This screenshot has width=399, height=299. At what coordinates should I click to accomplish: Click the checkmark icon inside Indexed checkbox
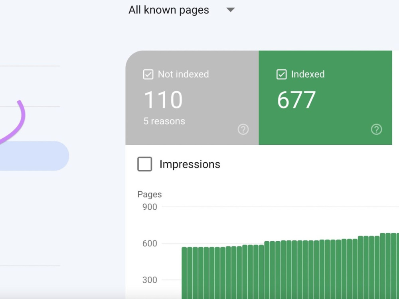pyautogui.click(x=282, y=74)
